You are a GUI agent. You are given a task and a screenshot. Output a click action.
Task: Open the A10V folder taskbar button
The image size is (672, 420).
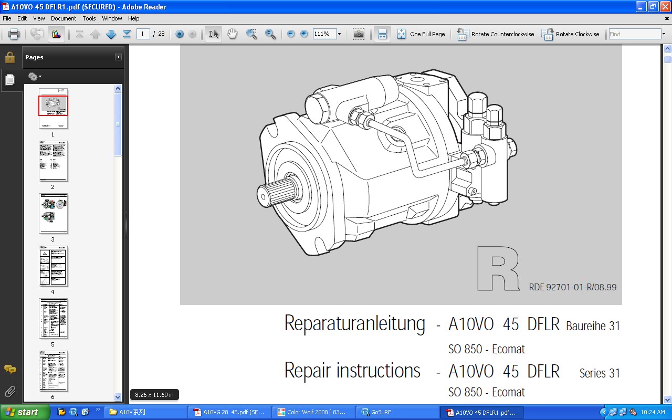pos(145,412)
